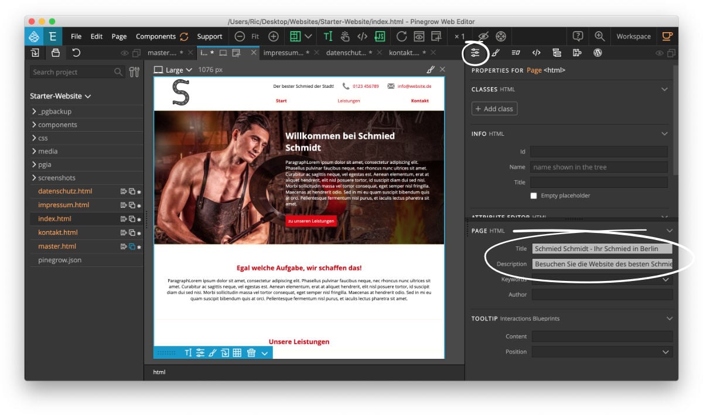Activate the inline text editing tool

coord(327,36)
